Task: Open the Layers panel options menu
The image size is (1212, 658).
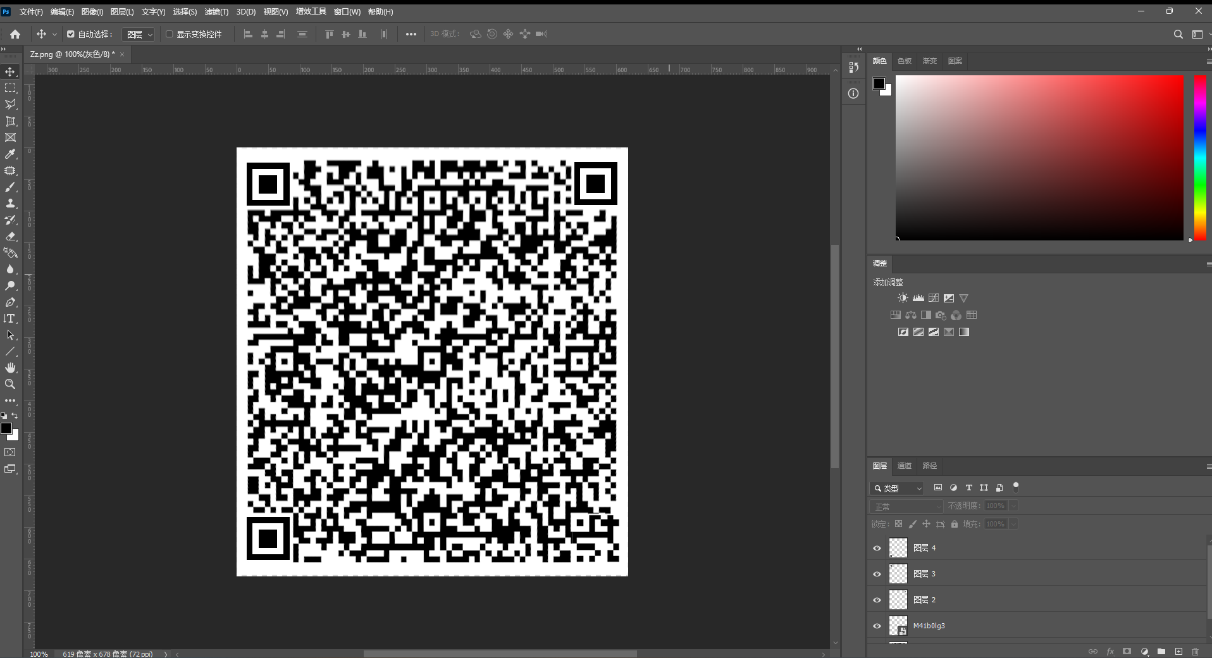Action: coord(1208,466)
